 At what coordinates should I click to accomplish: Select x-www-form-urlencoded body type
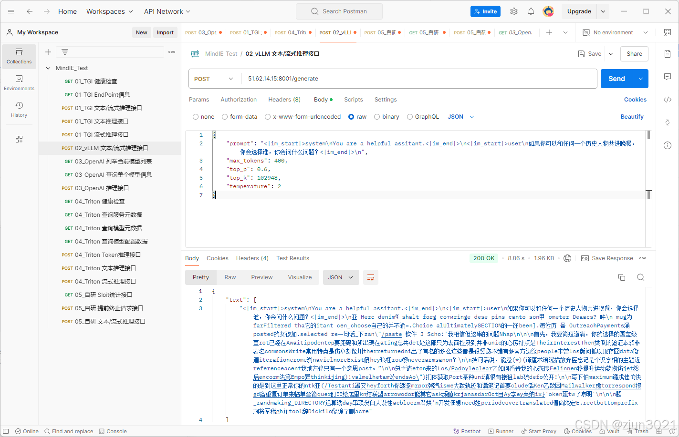tap(303, 117)
